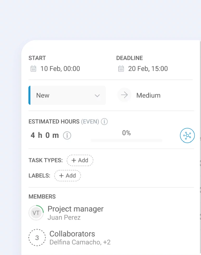The width and height of the screenshot is (201, 255).
Task: Click the dashed collaborators count circle
Action: 37,238
